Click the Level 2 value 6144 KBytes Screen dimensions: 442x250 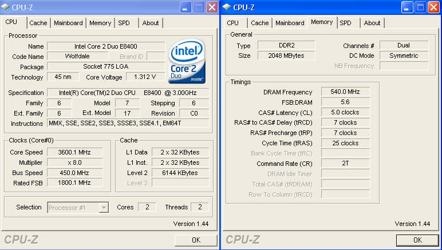click(x=180, y=173)
